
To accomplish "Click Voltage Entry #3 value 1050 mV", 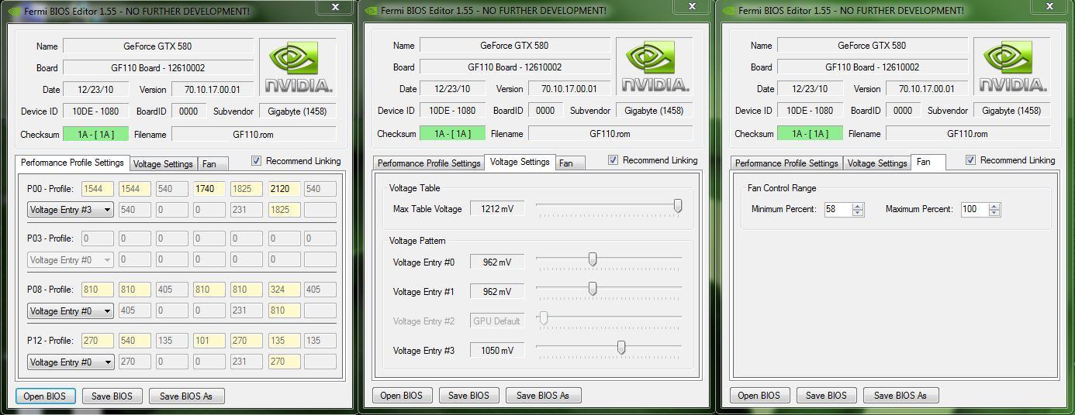I will (x=497, y=350).
